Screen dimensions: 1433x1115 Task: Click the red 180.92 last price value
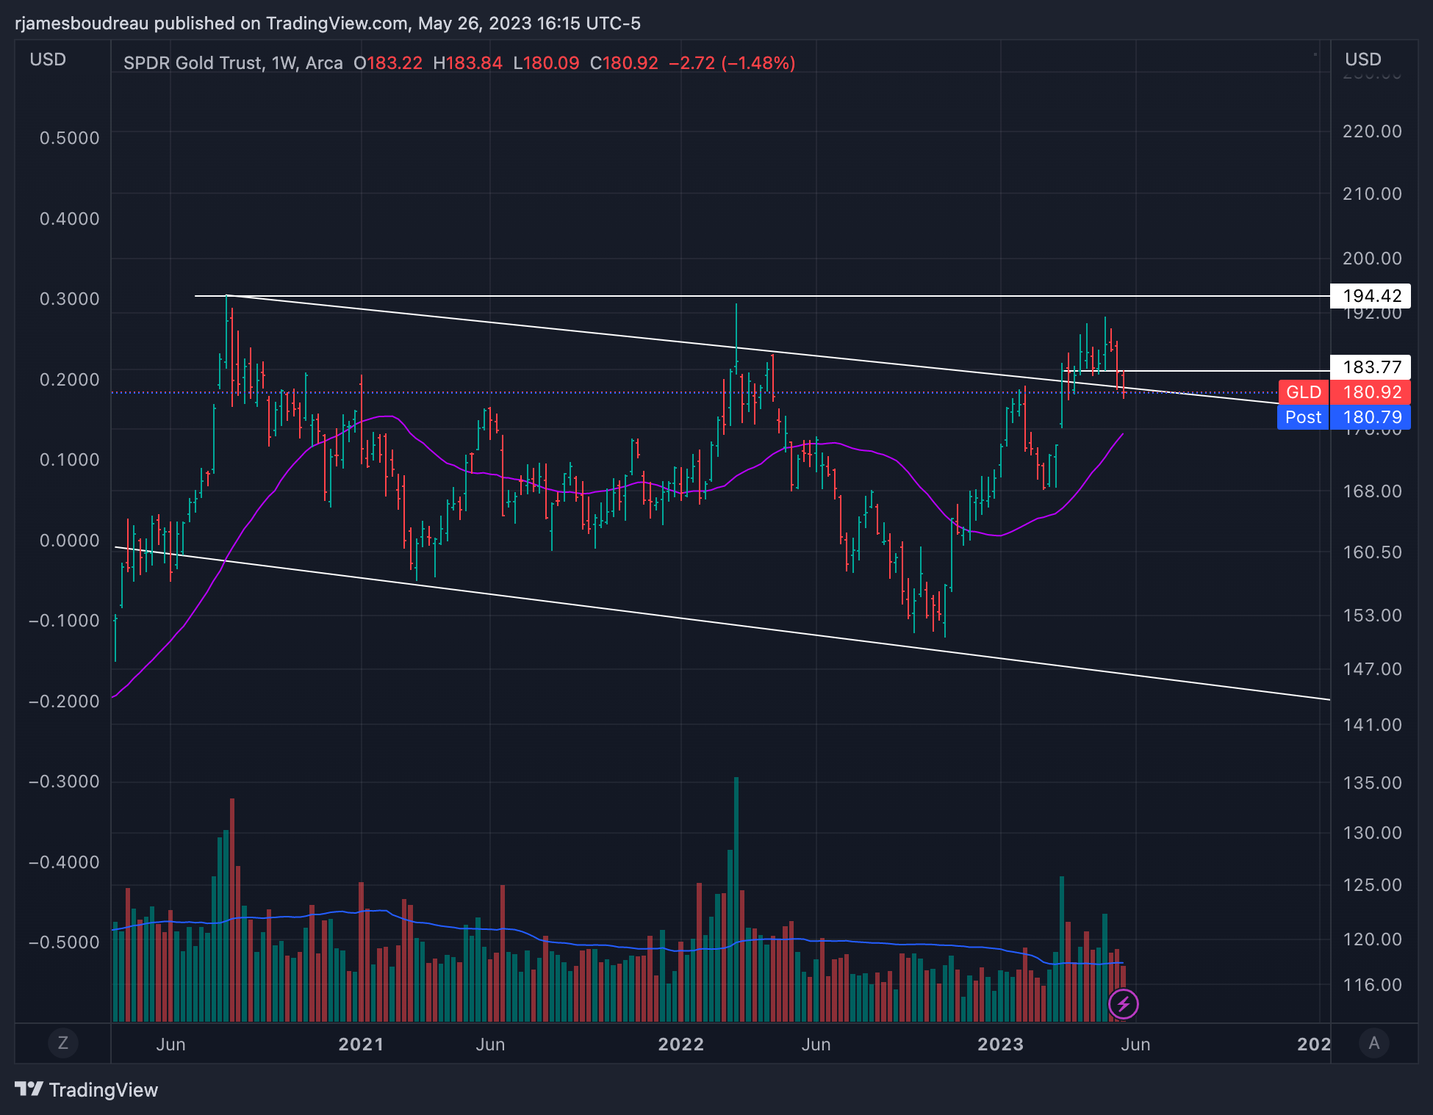(x=1371, y=392)
